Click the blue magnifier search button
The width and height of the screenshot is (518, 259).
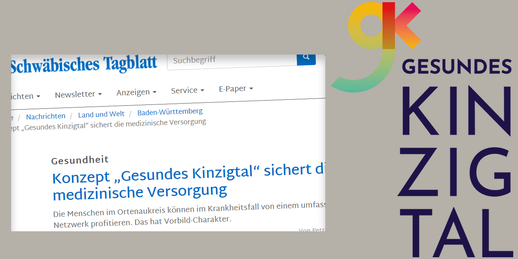tap(306, 57)
